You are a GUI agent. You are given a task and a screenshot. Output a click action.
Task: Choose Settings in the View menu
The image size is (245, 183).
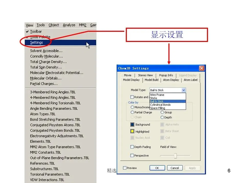[x=60, y=42]
